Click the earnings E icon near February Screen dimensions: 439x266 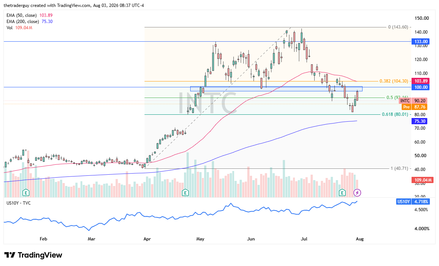26,192
